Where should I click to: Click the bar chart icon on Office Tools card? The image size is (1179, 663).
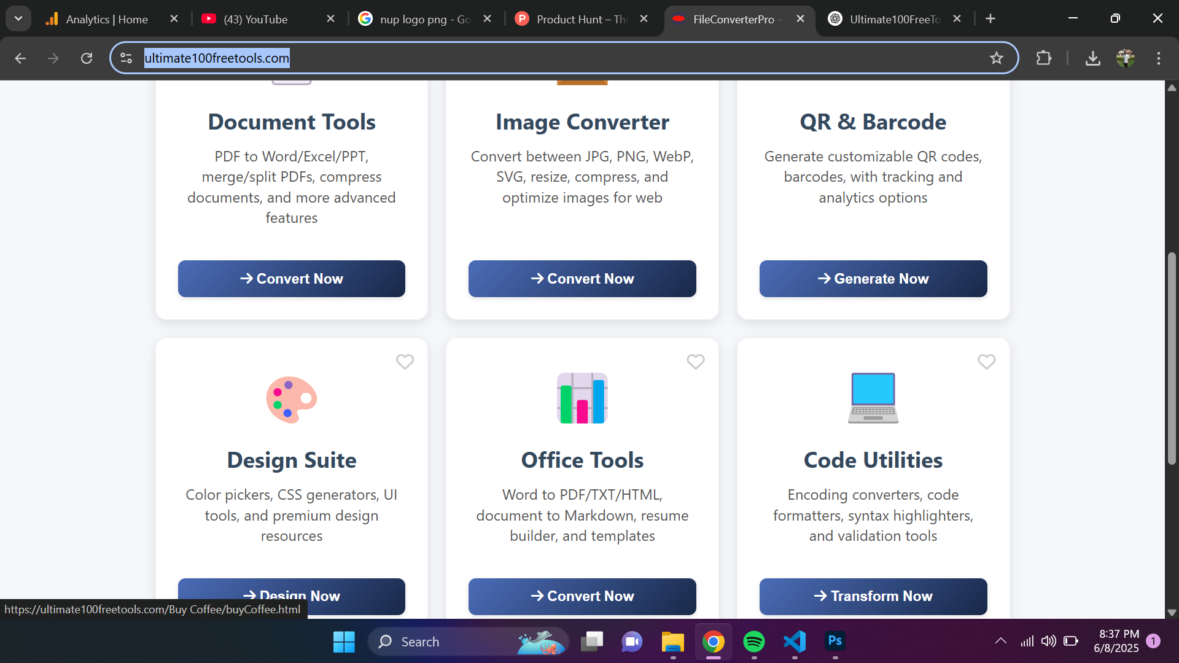582,398
